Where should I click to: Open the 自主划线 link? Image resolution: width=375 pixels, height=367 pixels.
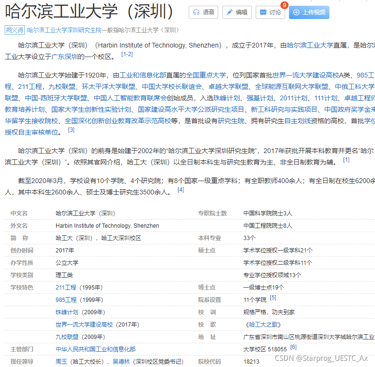click(x=298, y=121)
